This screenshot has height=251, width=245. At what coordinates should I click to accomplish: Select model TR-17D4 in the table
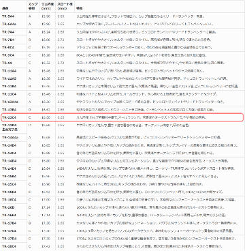pos(9,239)
